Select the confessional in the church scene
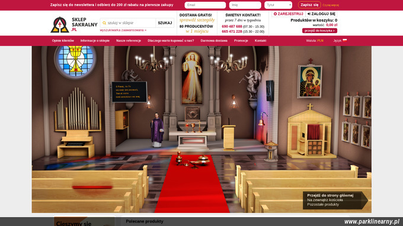The width and height of the screenshot is (403, 226). [x=311, y=131]
